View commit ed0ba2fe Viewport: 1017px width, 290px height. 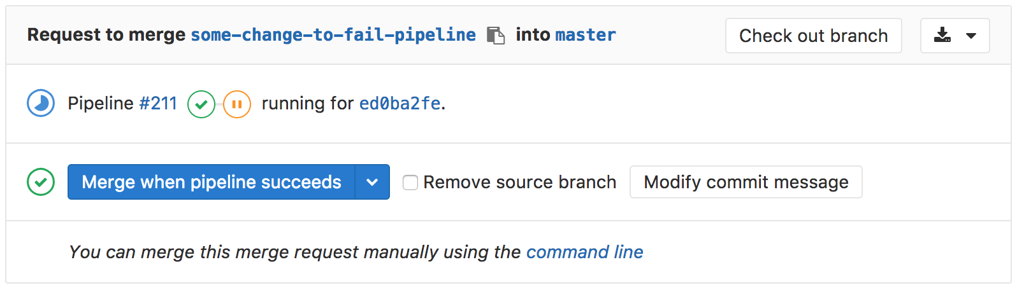400,104
